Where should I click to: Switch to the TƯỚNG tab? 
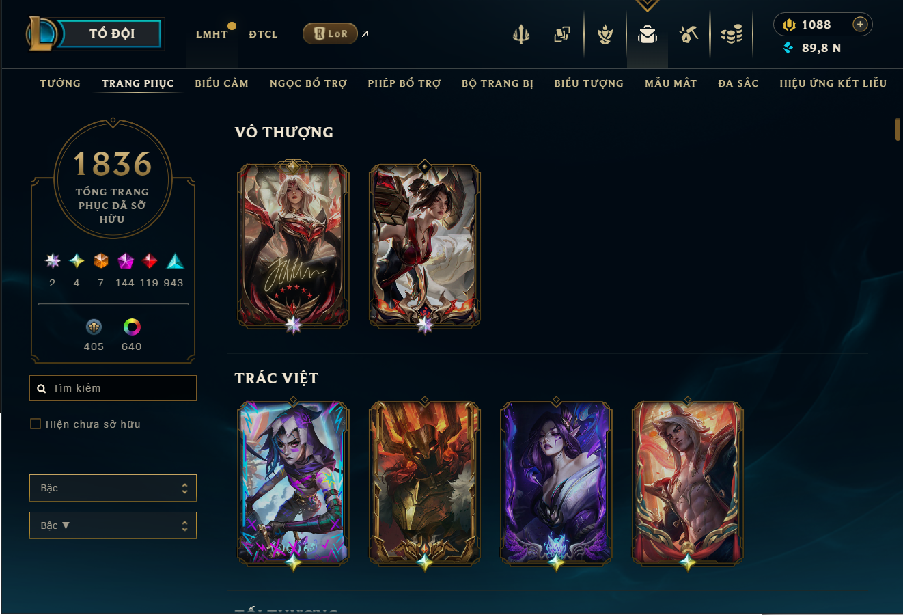click(60, 83)
